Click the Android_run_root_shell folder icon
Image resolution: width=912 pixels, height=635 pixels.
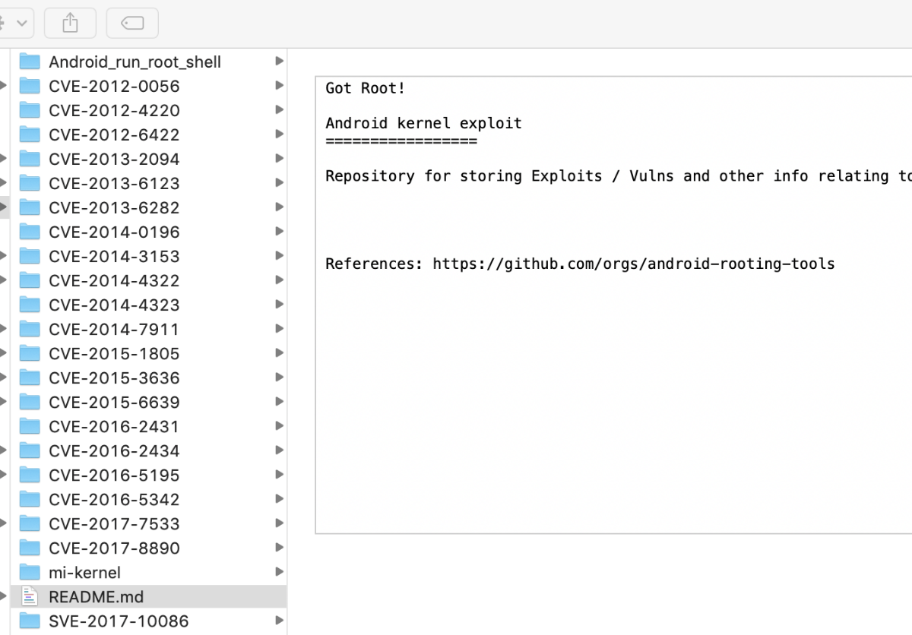tap(29, 62)
